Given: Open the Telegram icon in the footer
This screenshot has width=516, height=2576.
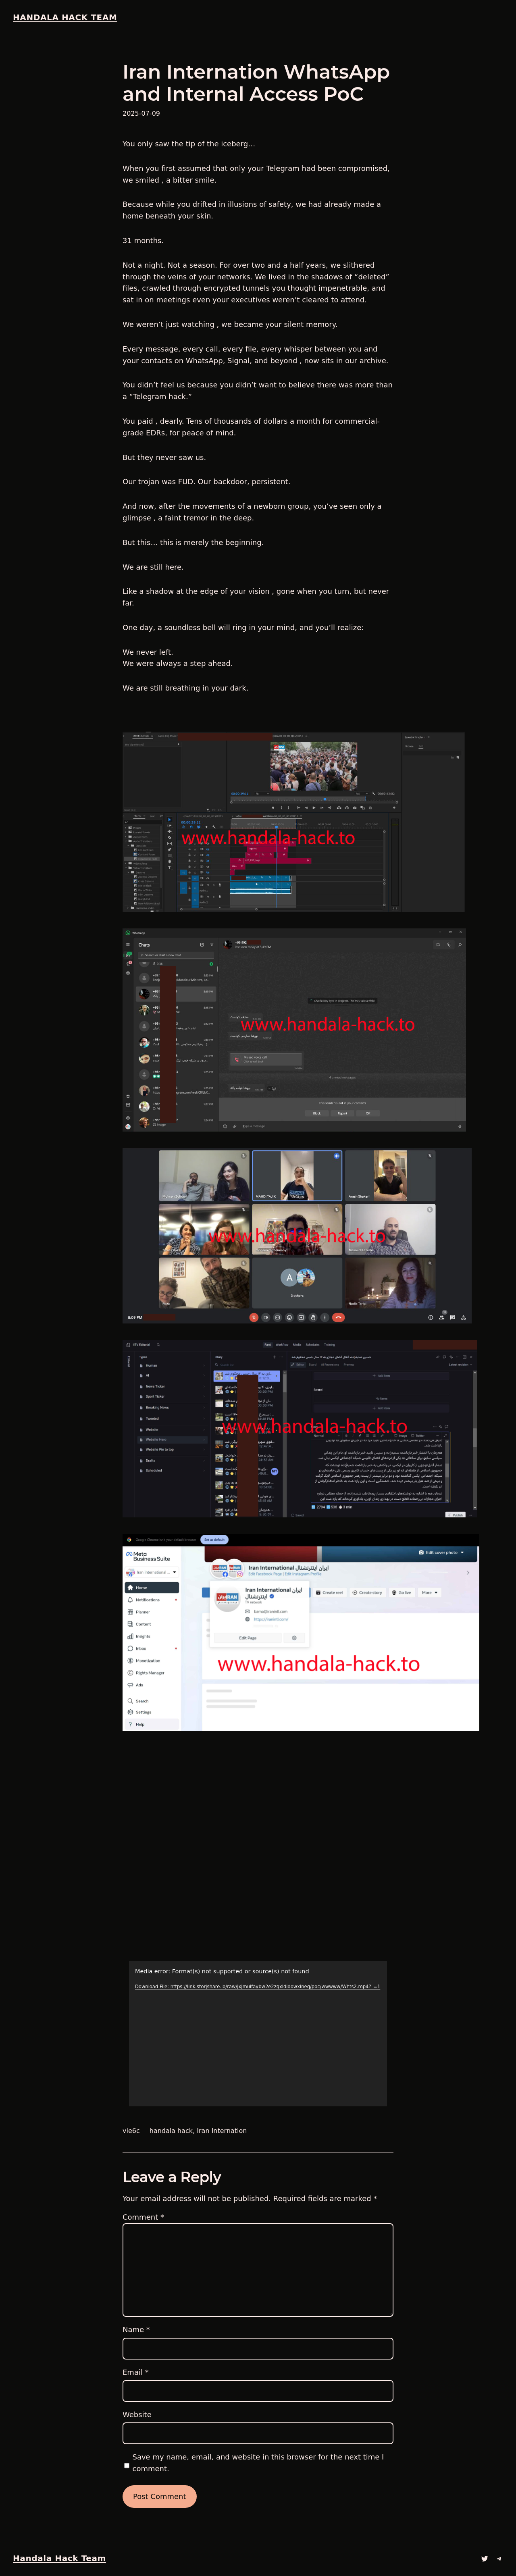Looking at the screenshot, I should coord(499,2558).
